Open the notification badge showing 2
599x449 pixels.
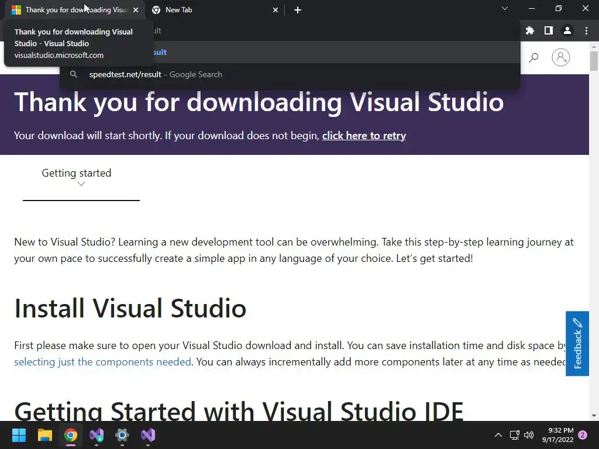pyautogui.click(x=583, y=435)
